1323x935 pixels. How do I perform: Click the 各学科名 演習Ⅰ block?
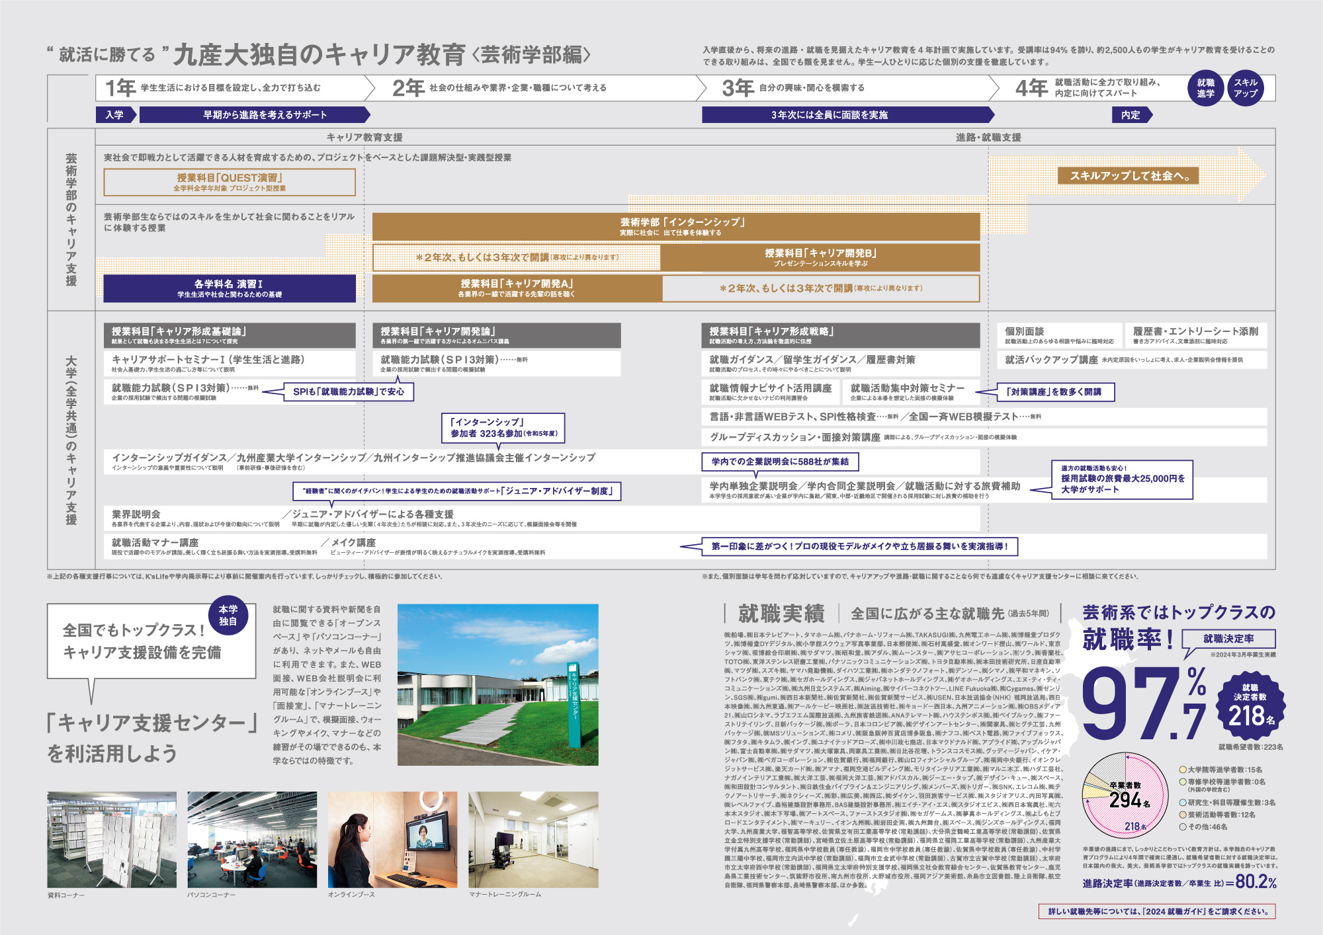(230, 288)
